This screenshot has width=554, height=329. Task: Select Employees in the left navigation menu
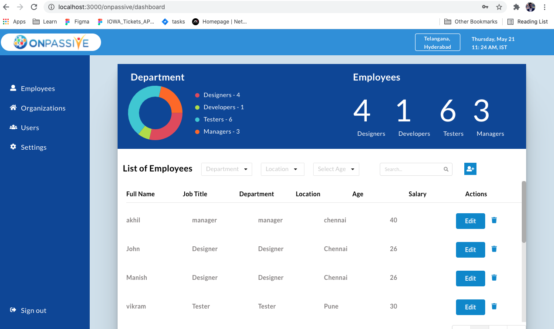(38, 88)
